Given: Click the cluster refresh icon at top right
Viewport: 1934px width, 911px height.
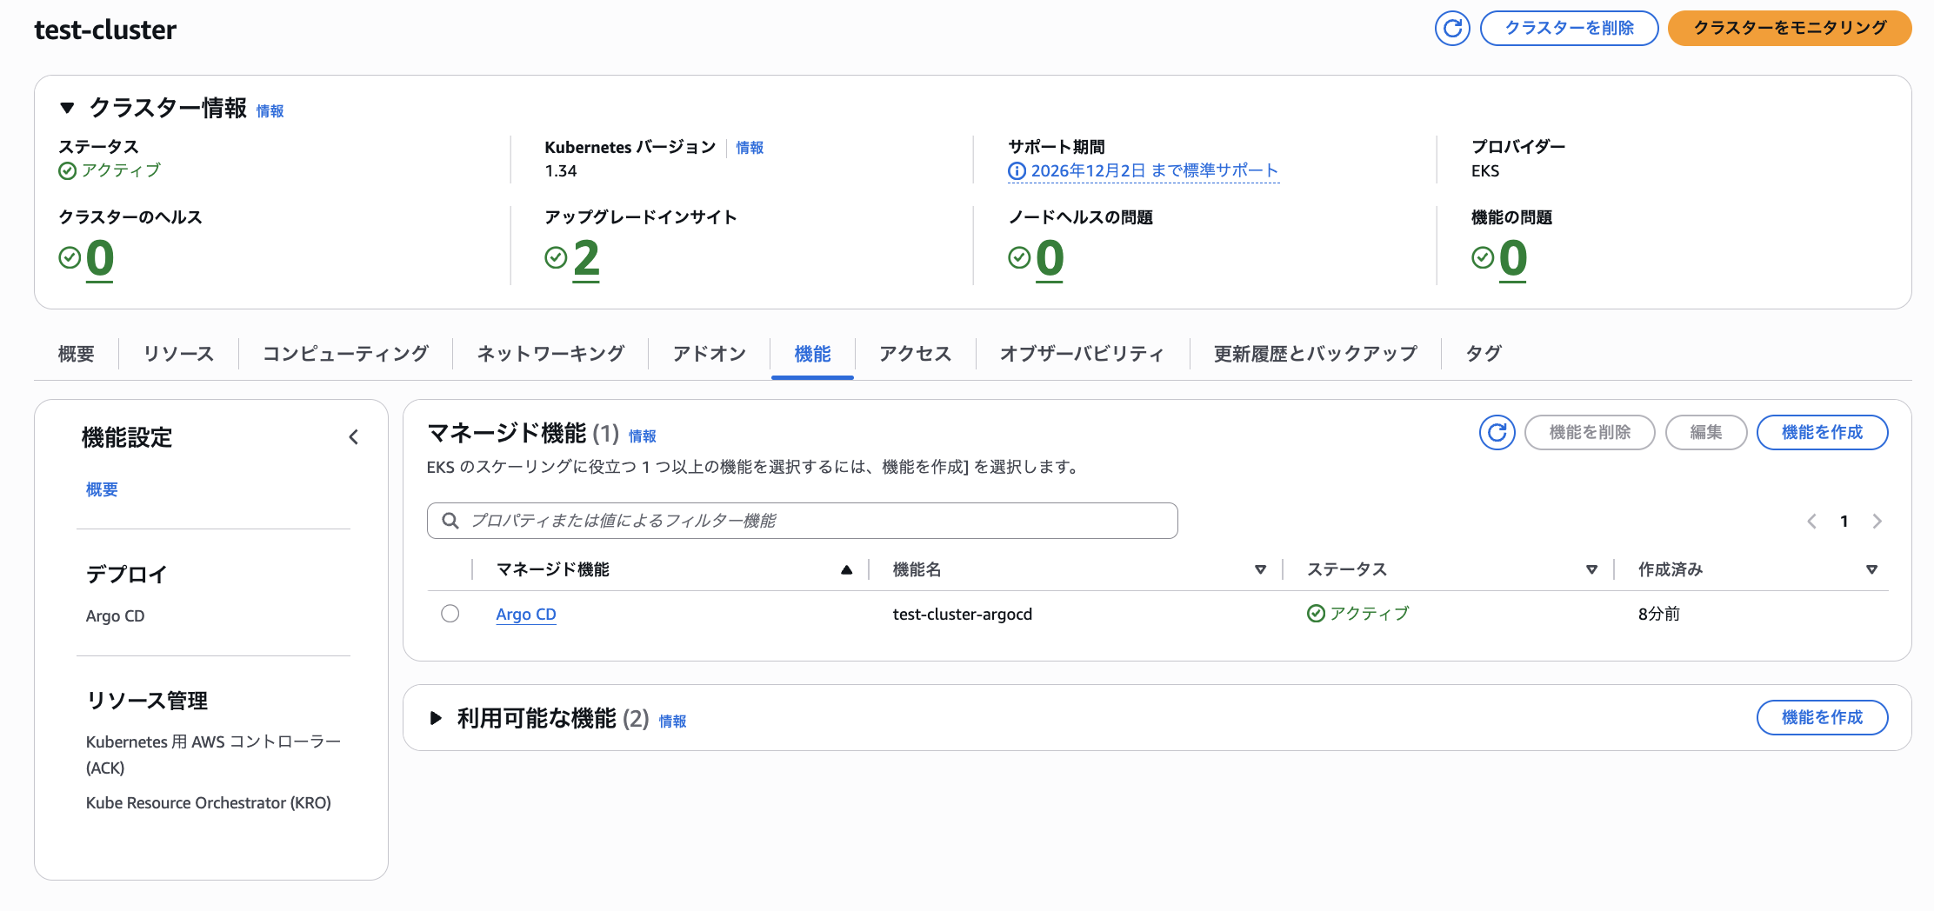Looking at the screenshot, I should tap(1451, 28).
